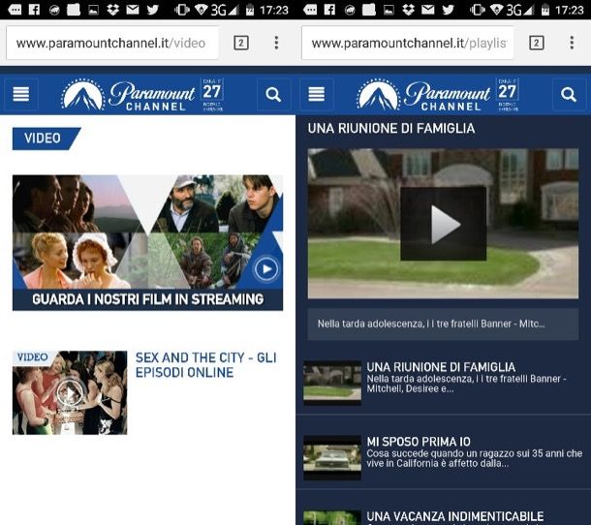Tap 3G signal indicator in right status bar

518,10
